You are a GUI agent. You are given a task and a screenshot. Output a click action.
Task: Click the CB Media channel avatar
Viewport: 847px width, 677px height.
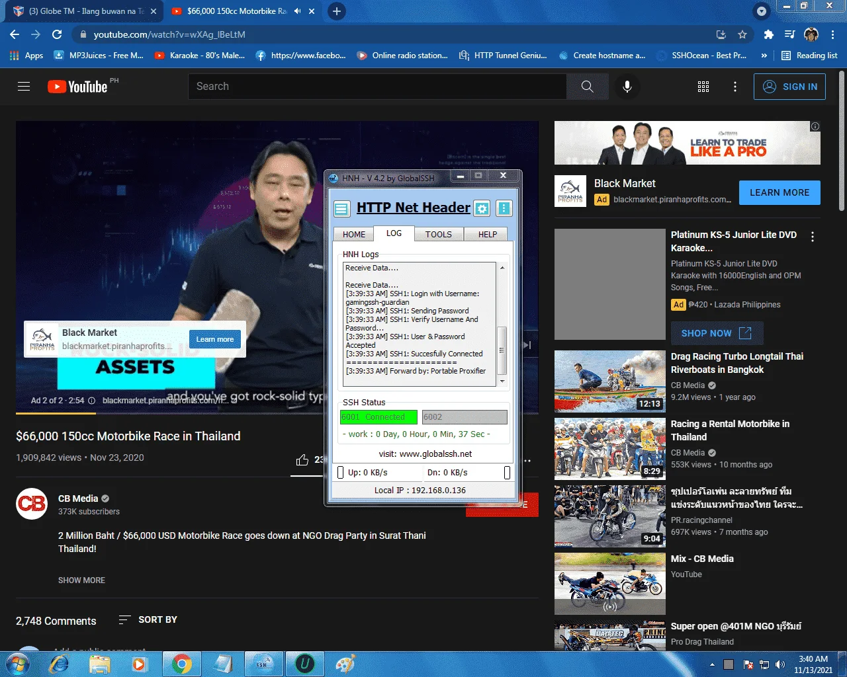pos(32,504)
